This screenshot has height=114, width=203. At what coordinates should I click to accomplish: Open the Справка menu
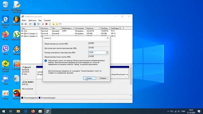pos(47,20)
